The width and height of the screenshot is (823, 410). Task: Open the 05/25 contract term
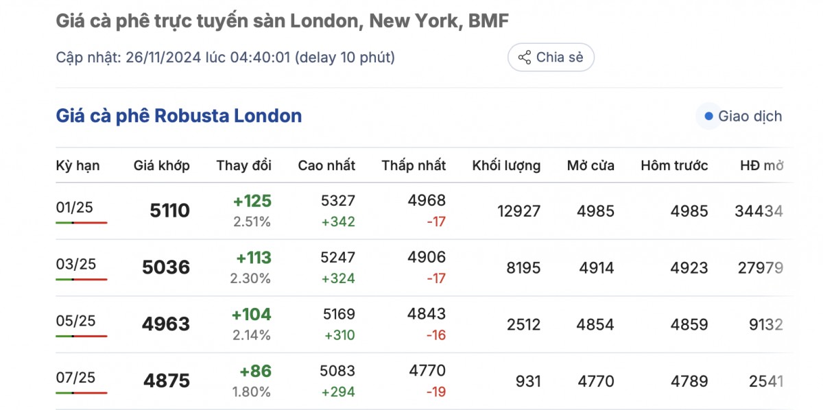coord(75,321)
